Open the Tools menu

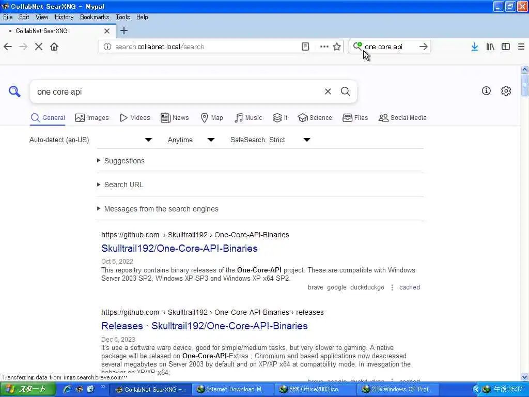click(x=122, y=17)
